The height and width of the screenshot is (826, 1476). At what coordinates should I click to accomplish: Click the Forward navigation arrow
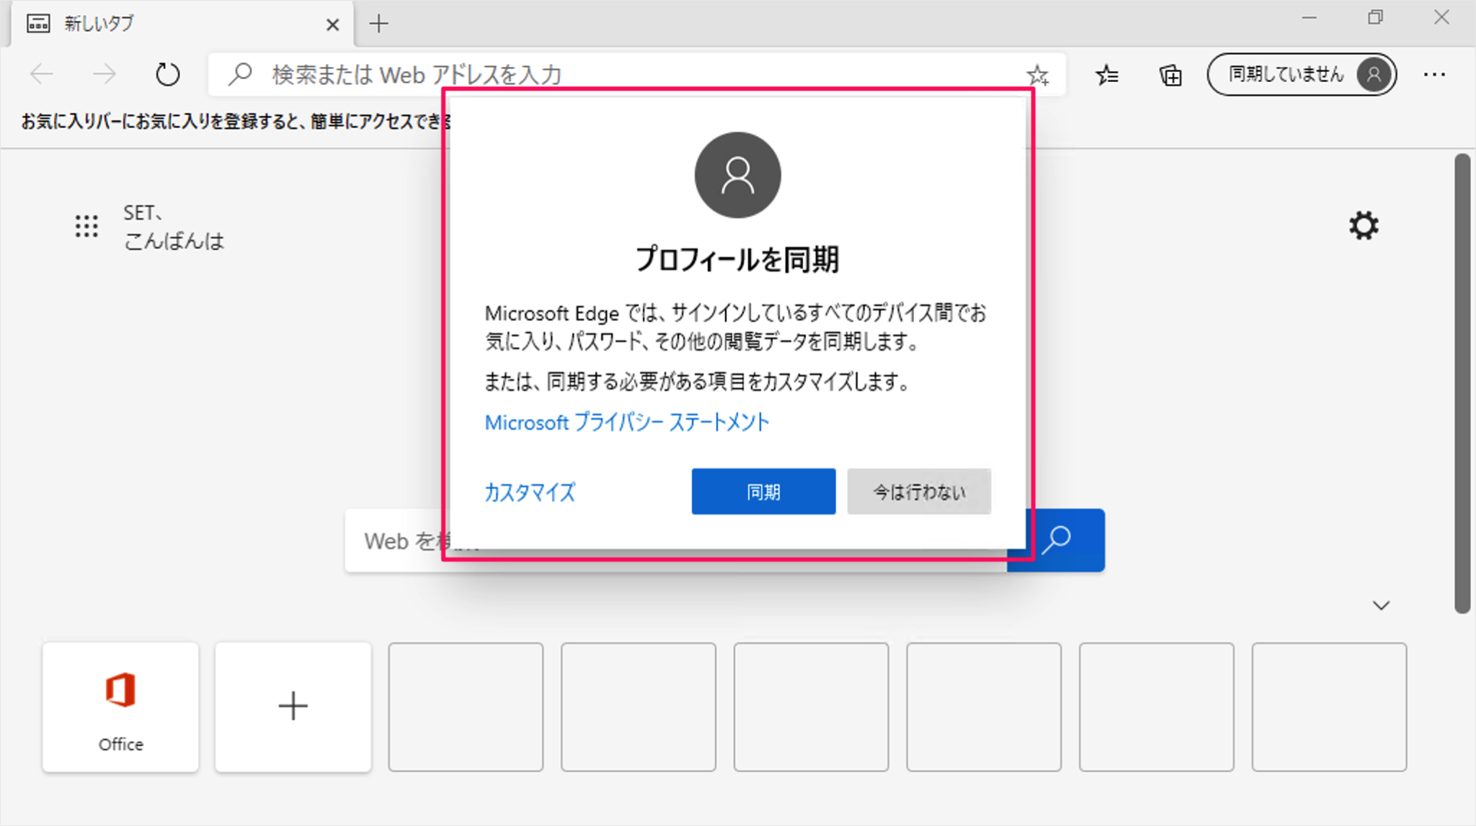click(x=105, y=74)
